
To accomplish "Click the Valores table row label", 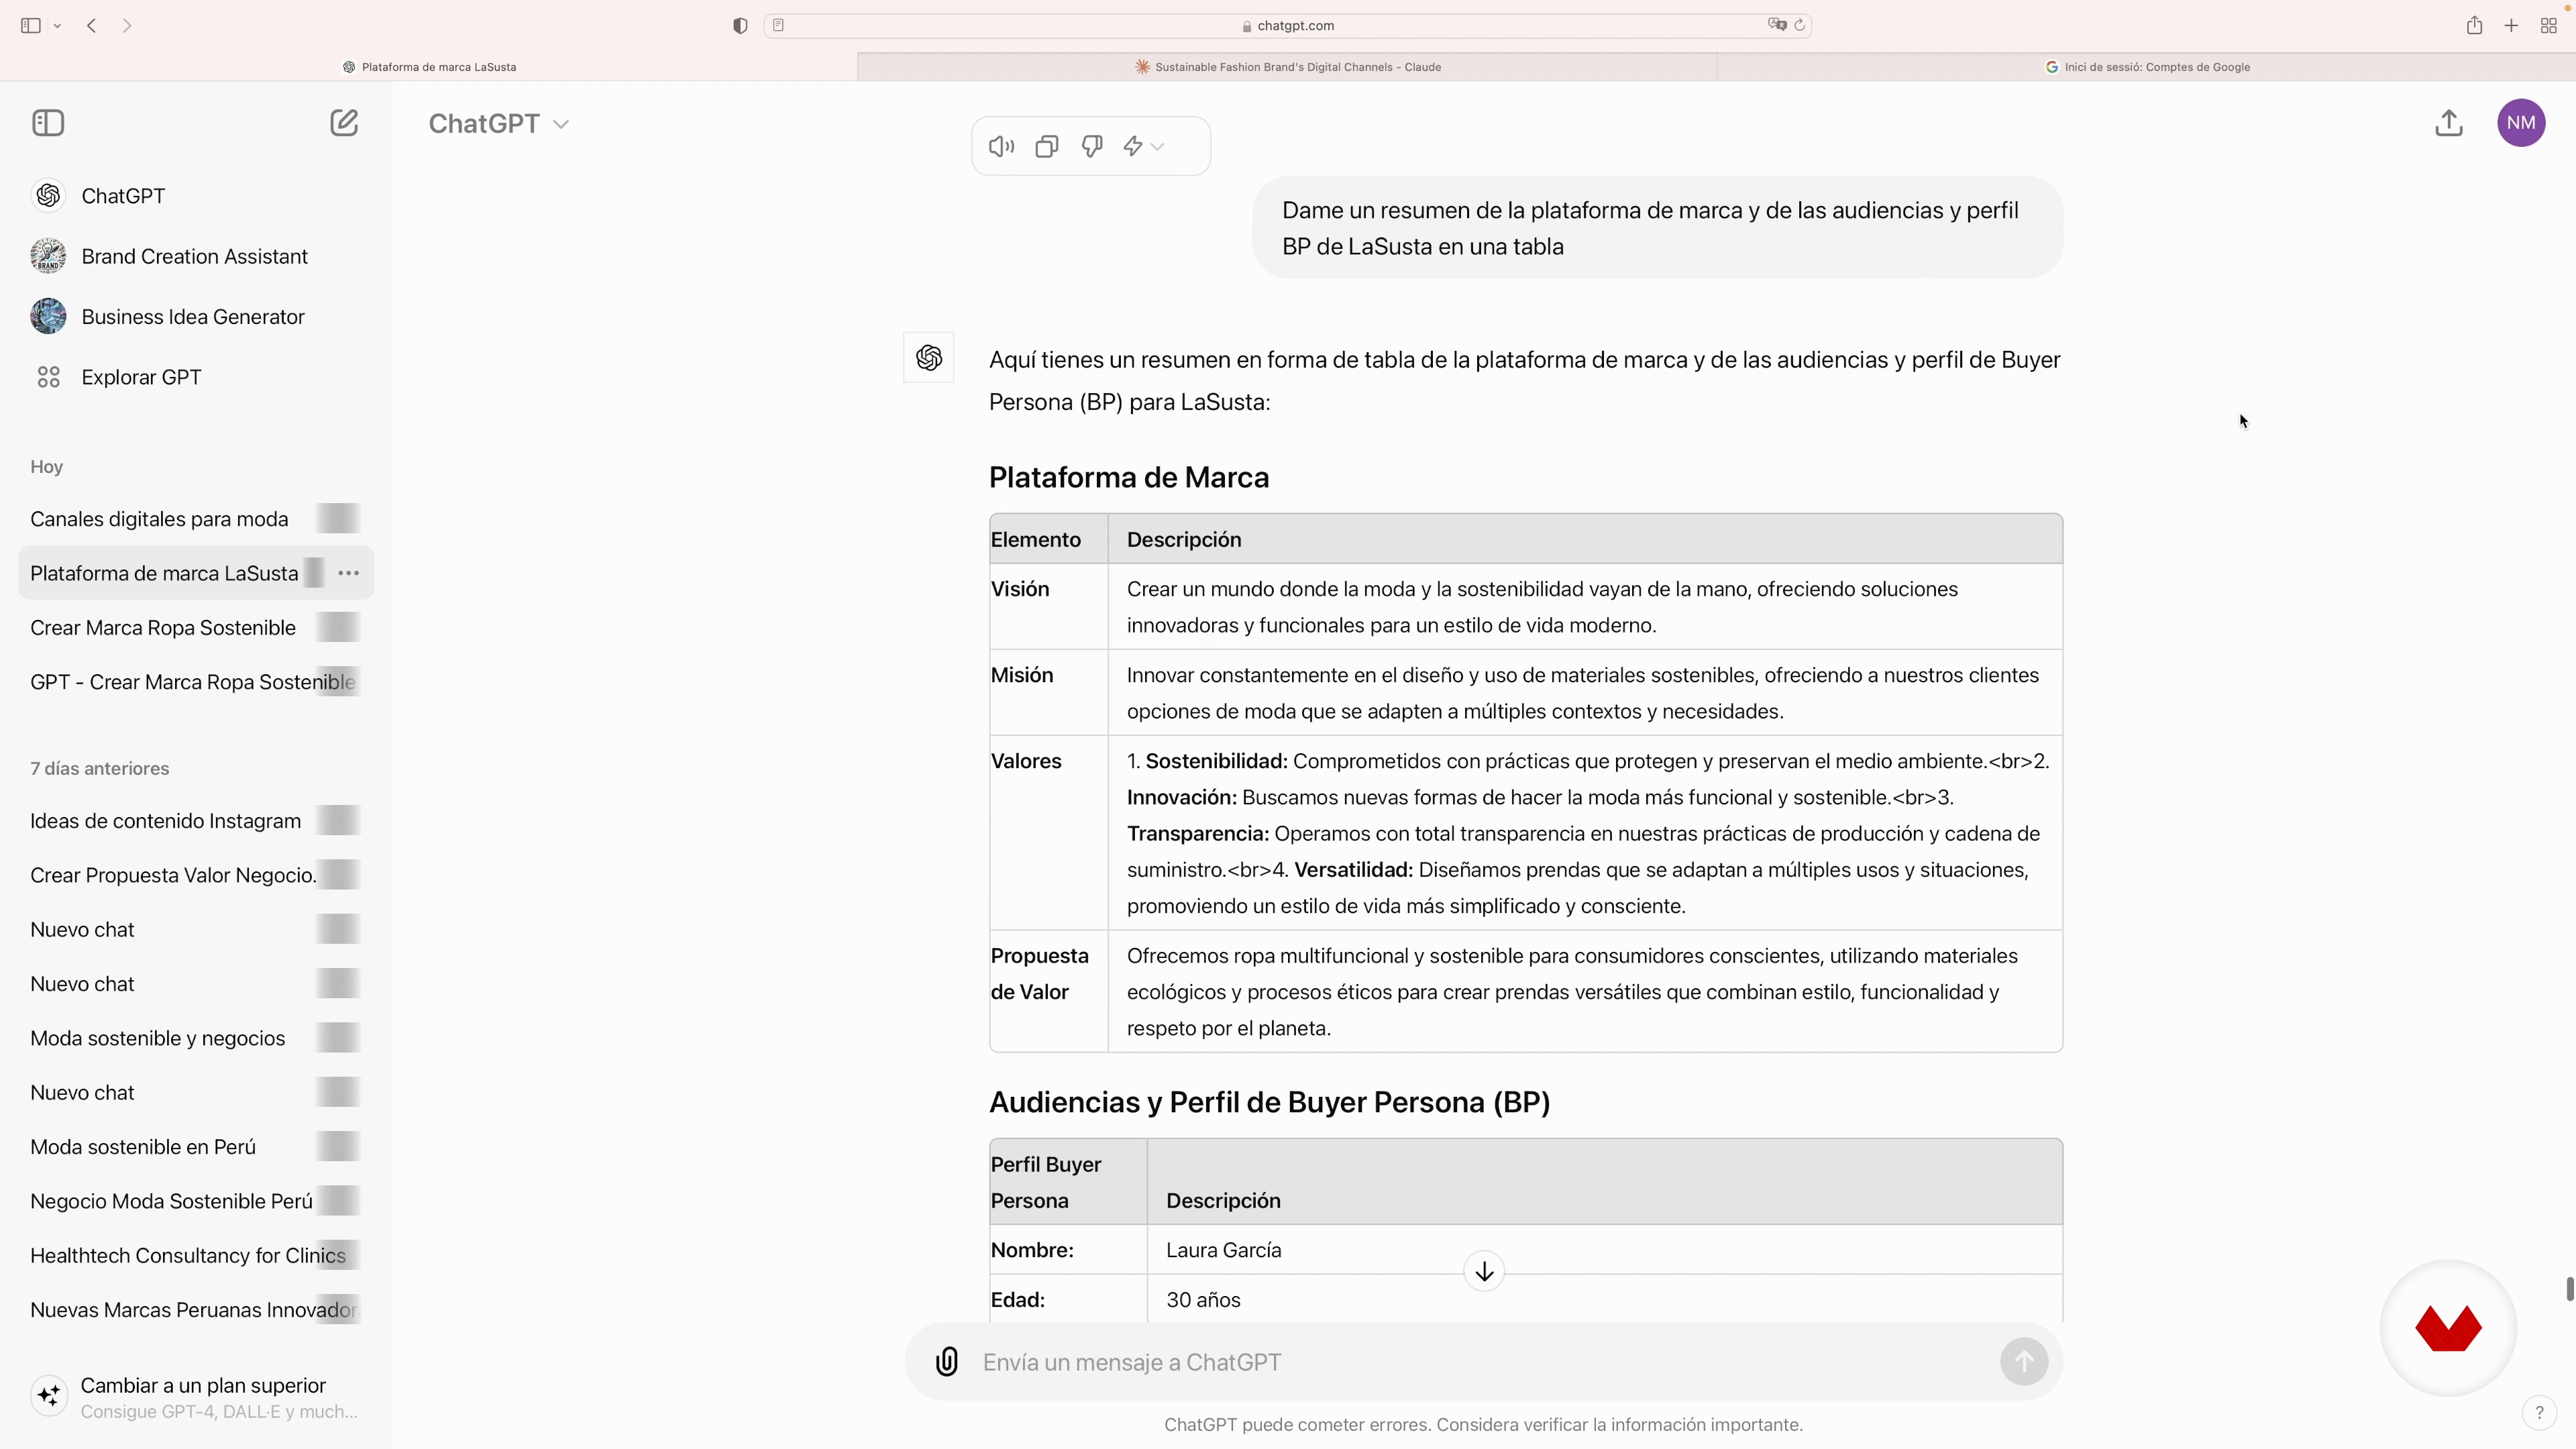I will [1026, 761].
